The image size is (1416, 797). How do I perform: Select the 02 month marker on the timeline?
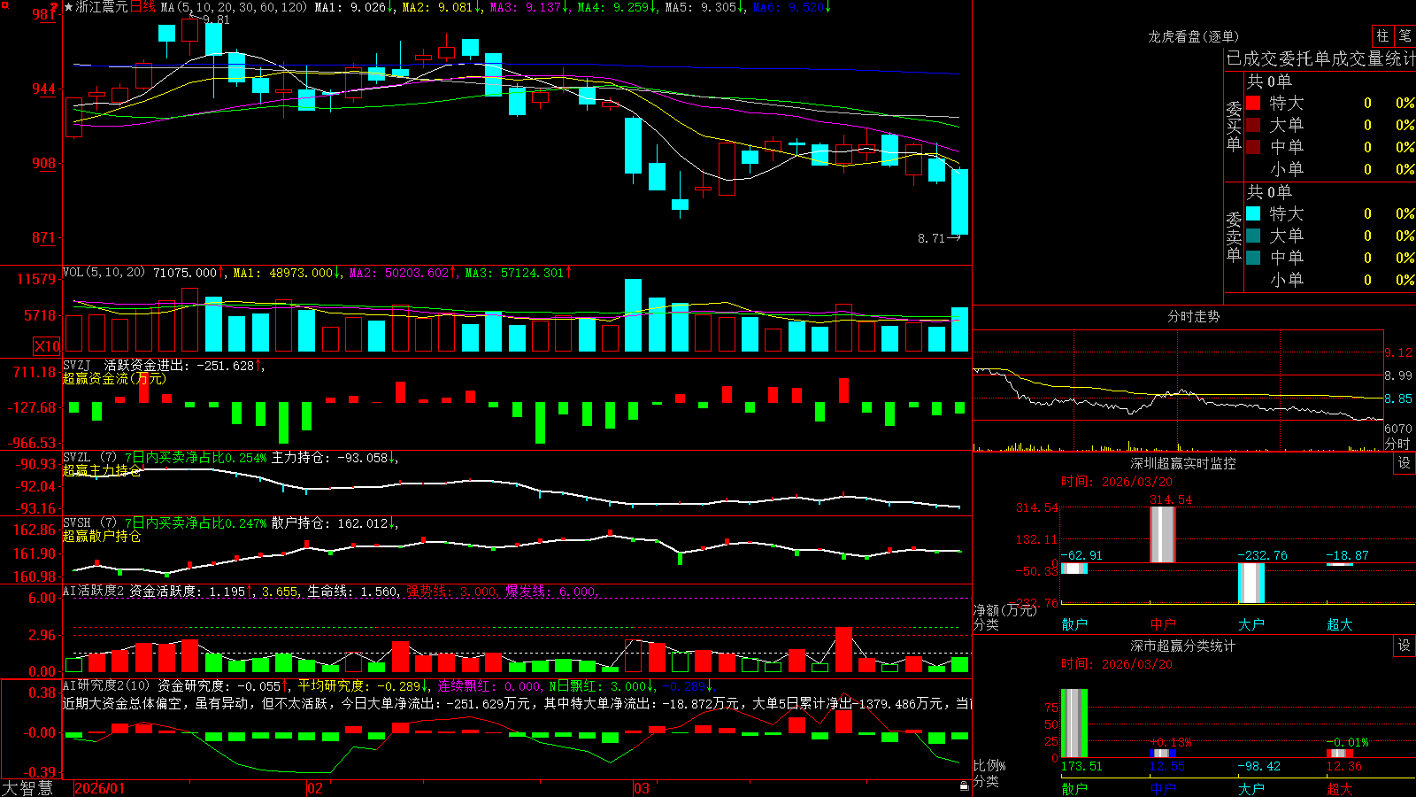315,788
